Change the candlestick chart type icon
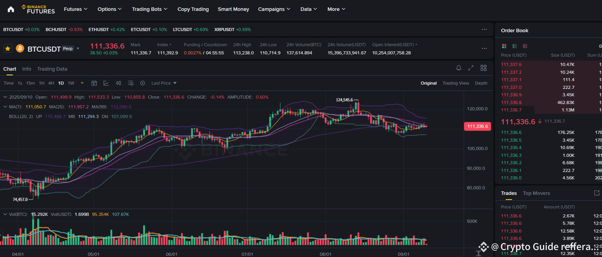 119,83
